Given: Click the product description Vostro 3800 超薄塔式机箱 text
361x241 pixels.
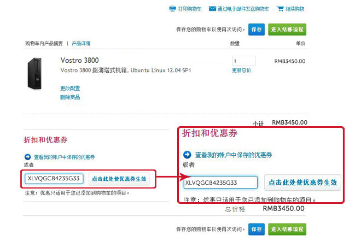Looking at the screenshot, I should pyautogui.click(x=126, y=70).
